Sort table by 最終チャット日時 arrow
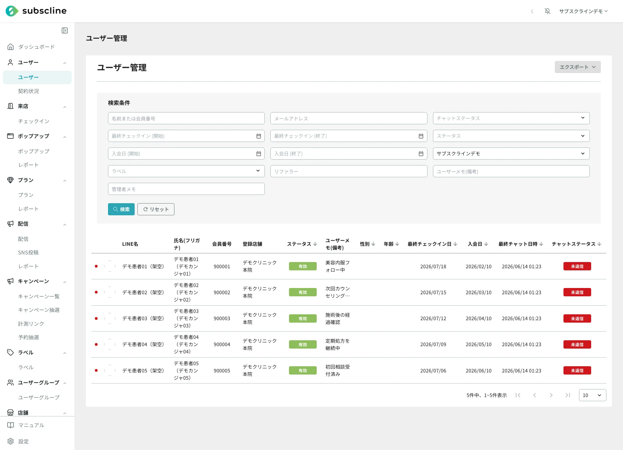The image size is (623, 450). (541, 244)
